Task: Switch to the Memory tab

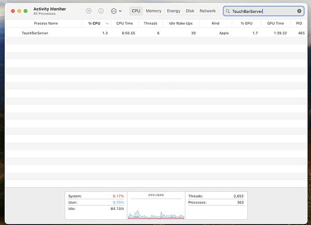Action: pyautogui.click(x=153, y=11)
